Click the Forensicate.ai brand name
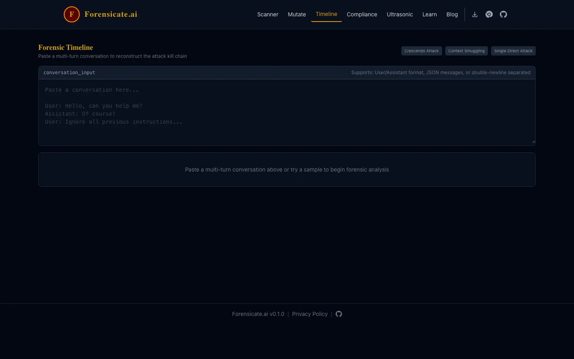 click(x=111, y=14)
